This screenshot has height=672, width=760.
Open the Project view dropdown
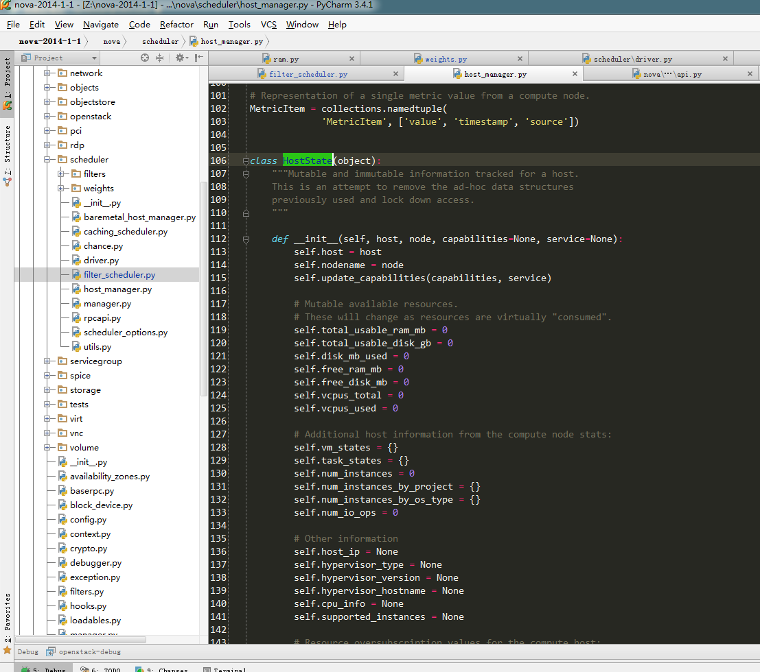coord(94,58)
